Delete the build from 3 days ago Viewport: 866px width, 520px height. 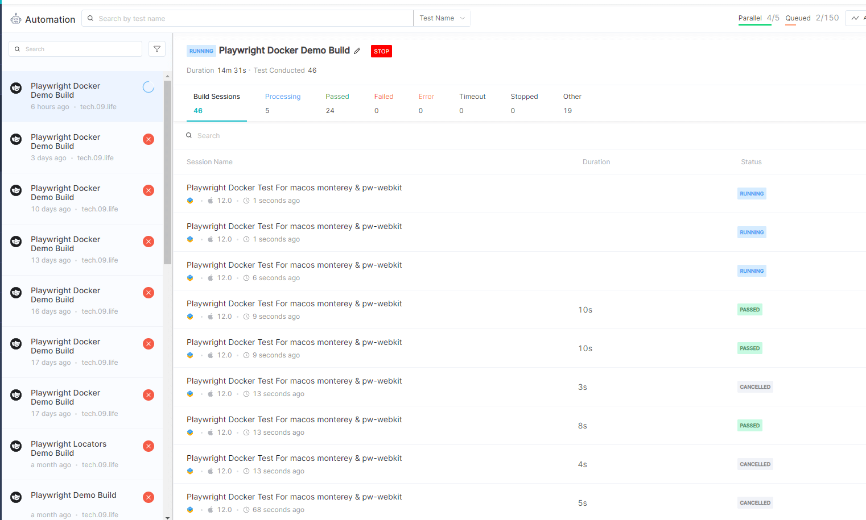click(148, 139)
